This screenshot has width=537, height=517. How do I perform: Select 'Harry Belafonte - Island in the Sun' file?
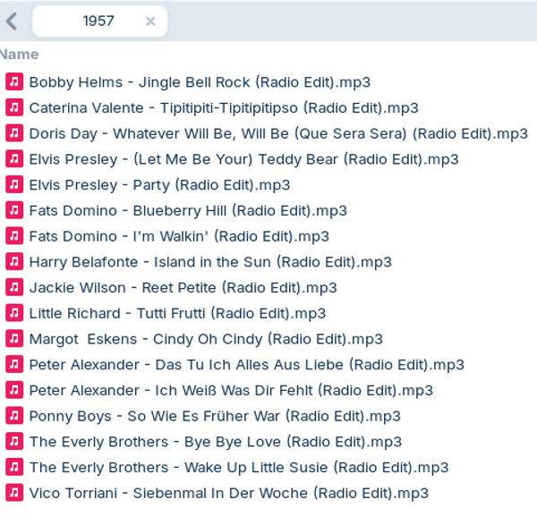(210, 262)
